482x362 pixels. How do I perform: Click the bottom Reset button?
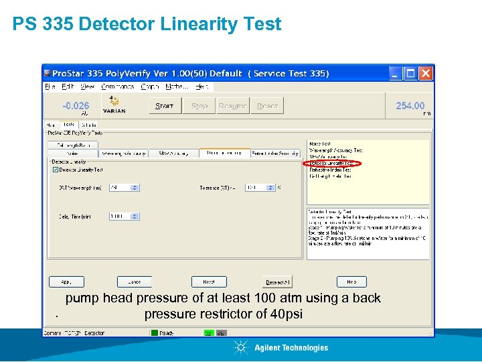click(x=209, y=282)
